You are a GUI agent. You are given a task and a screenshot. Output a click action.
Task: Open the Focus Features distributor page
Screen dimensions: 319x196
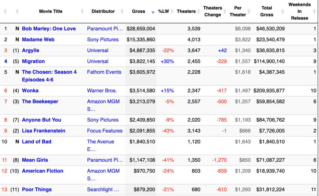(x=105, y=131)
